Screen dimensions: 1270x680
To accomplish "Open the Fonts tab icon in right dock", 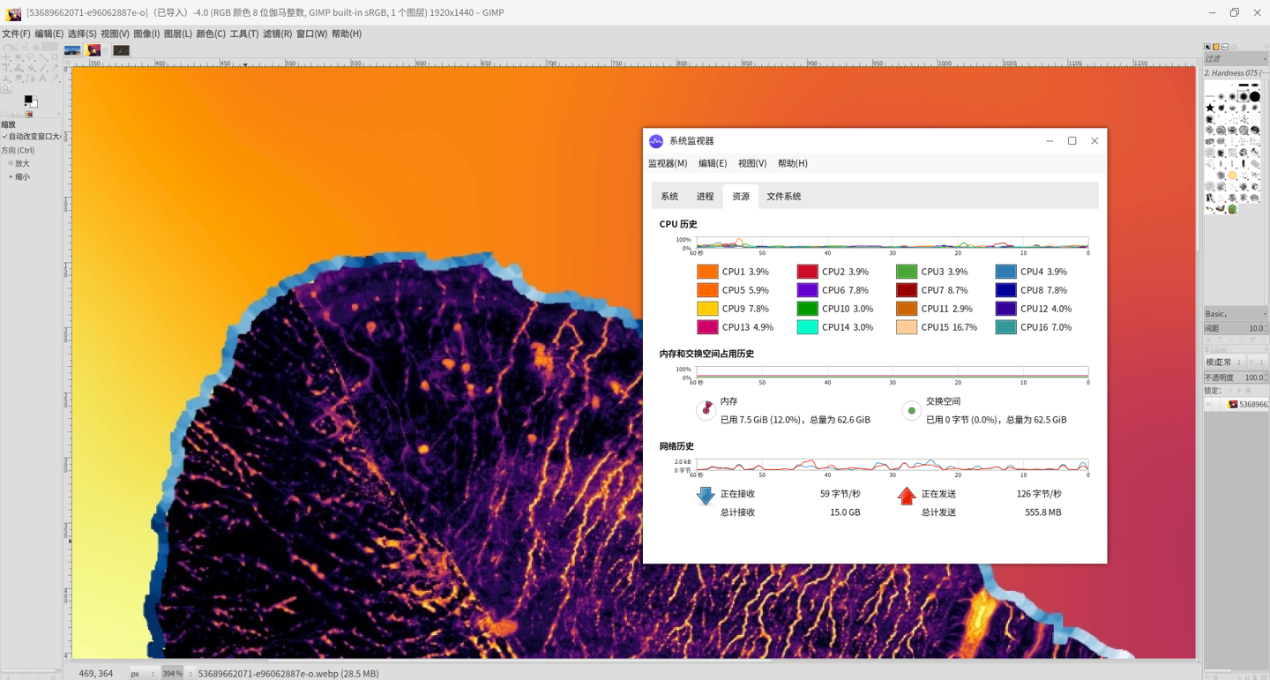I will [x=1225, y=47].
